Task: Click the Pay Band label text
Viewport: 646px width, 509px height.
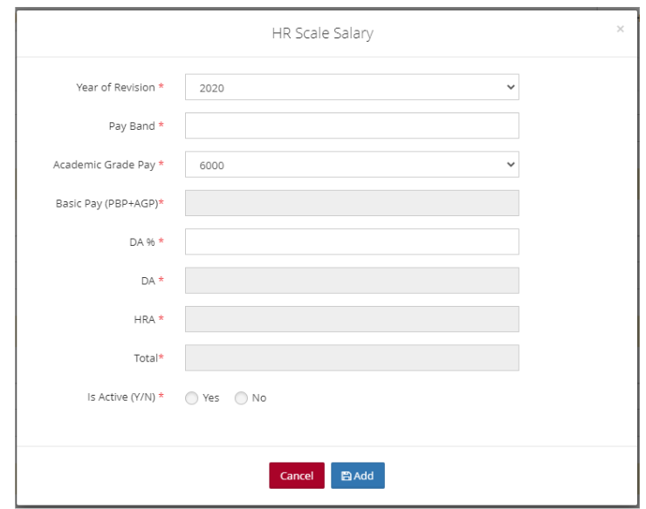Action: click(131, 126)
